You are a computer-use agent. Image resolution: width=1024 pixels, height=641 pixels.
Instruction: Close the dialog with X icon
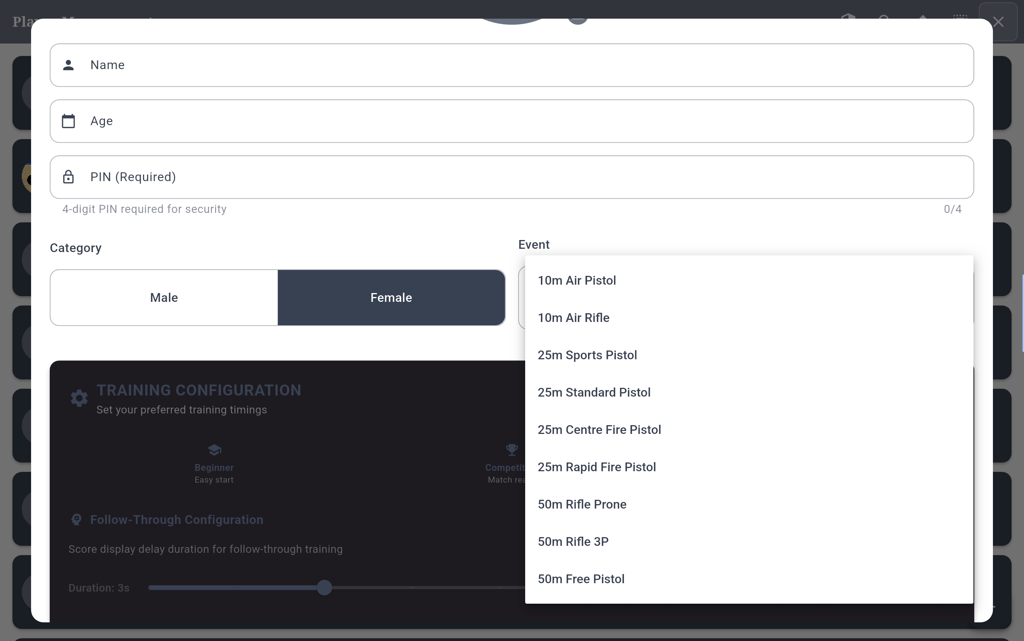[998, 22]
